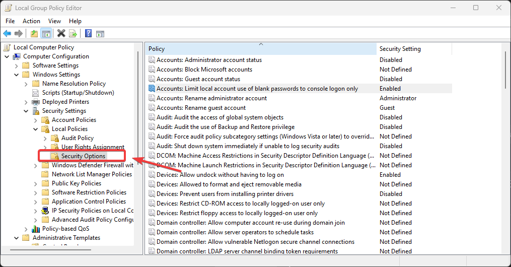Select 'Accounts: Guest account status' policy
The width and height of the screenshot is (511, 267).
(x=198, y=79)
